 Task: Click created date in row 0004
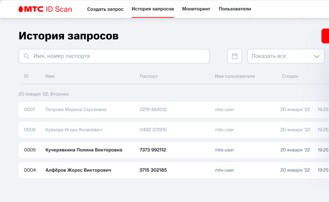[x=295, y=170]
